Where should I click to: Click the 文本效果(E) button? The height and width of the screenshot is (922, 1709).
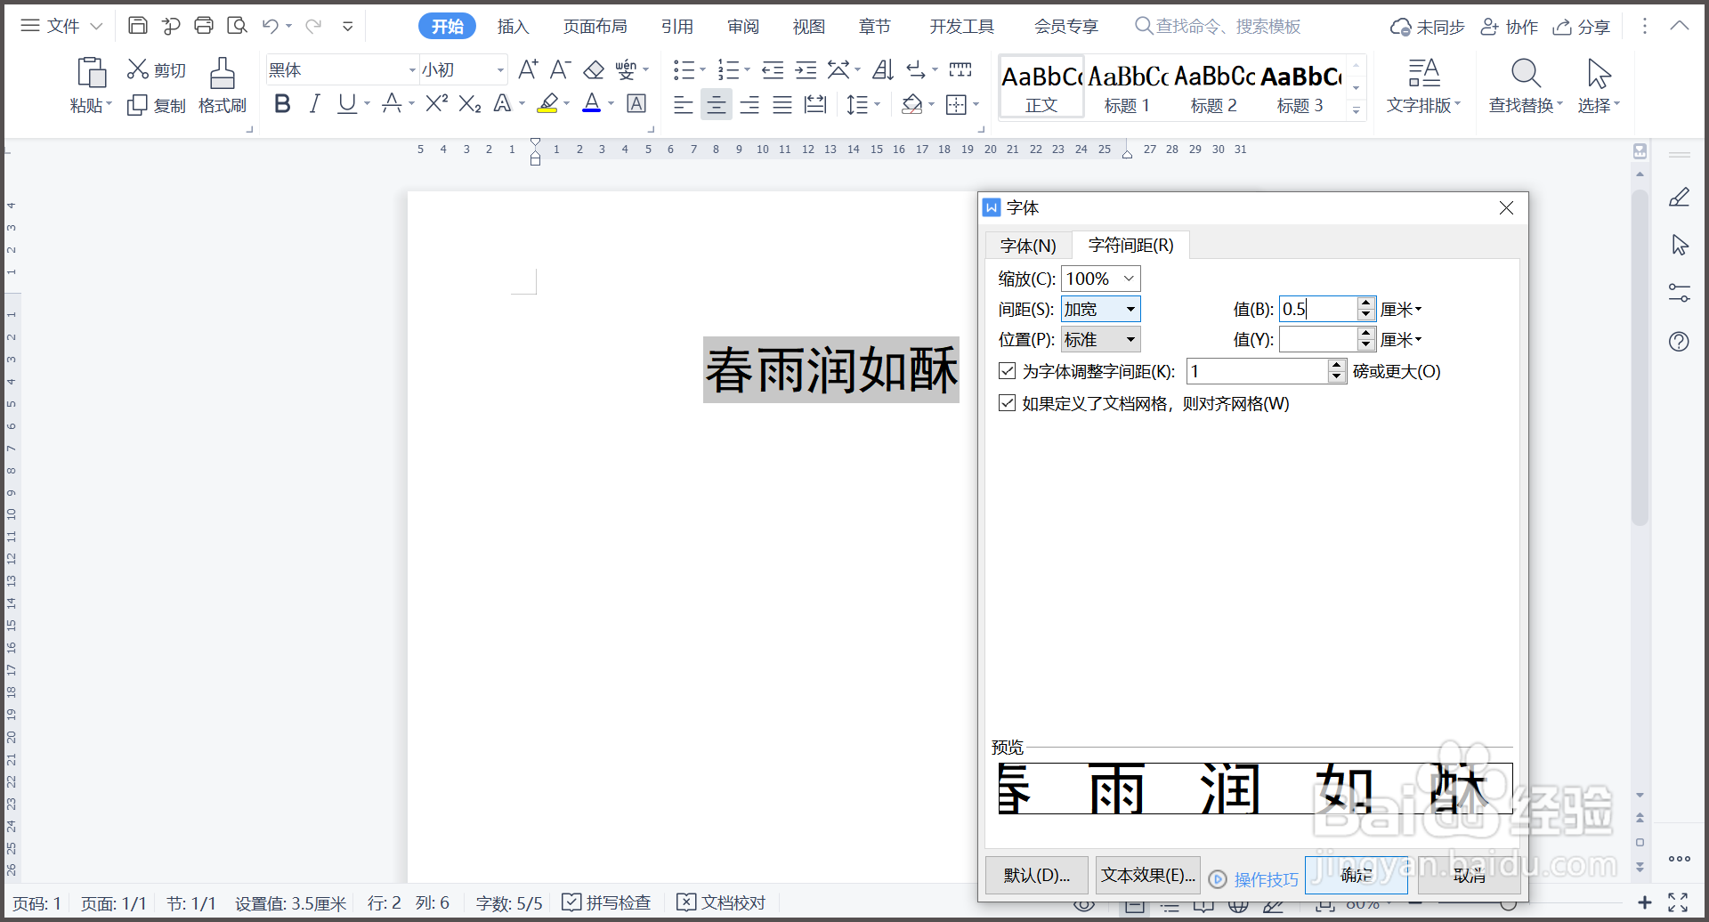coord(1147,875)
